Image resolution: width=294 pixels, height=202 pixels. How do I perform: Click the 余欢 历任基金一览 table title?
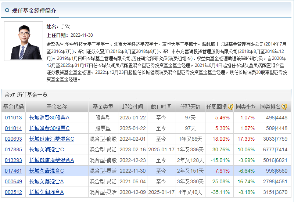[x=26, y=95]
